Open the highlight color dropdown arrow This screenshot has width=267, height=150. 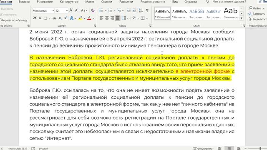[x=84, y=18]
